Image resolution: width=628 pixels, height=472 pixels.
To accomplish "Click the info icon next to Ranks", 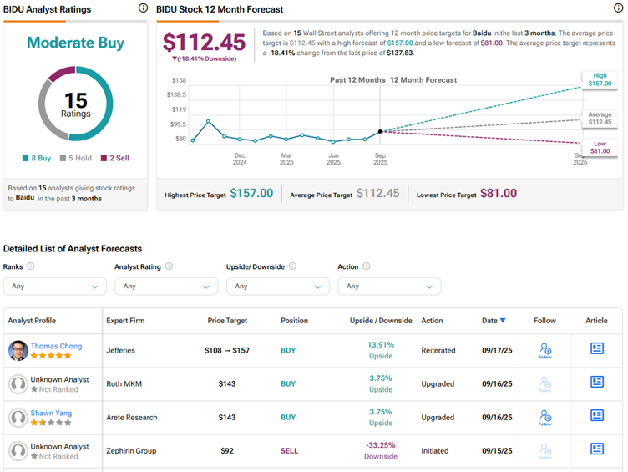I will [31, 266].
